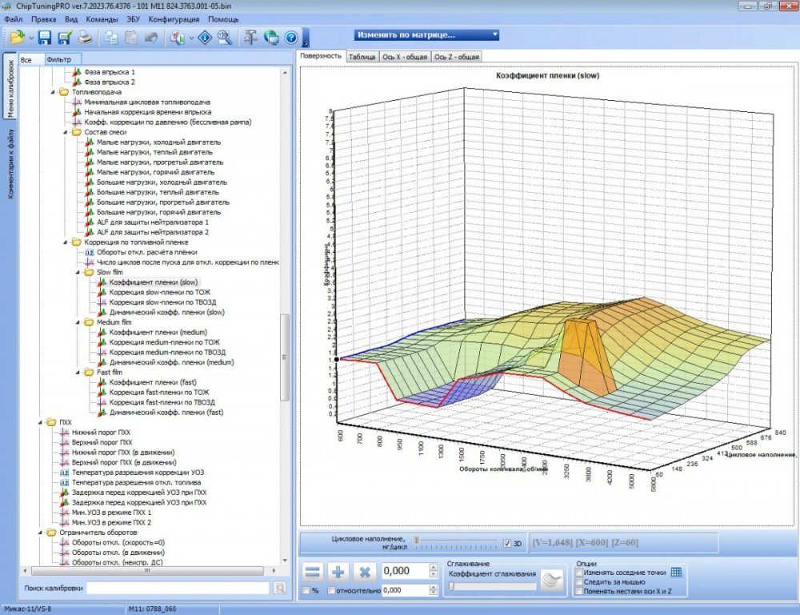Collapse the 'Slow film' tree folder
Image resolution: width=800 pixels, height=615 pixels.
coord(78,272)
